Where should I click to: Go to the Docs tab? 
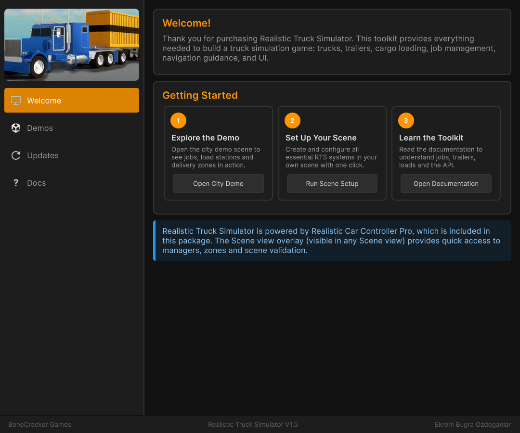coord(72,183)
